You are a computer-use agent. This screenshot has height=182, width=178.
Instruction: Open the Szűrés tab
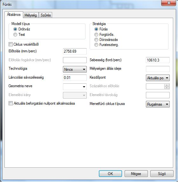[45, 15]
